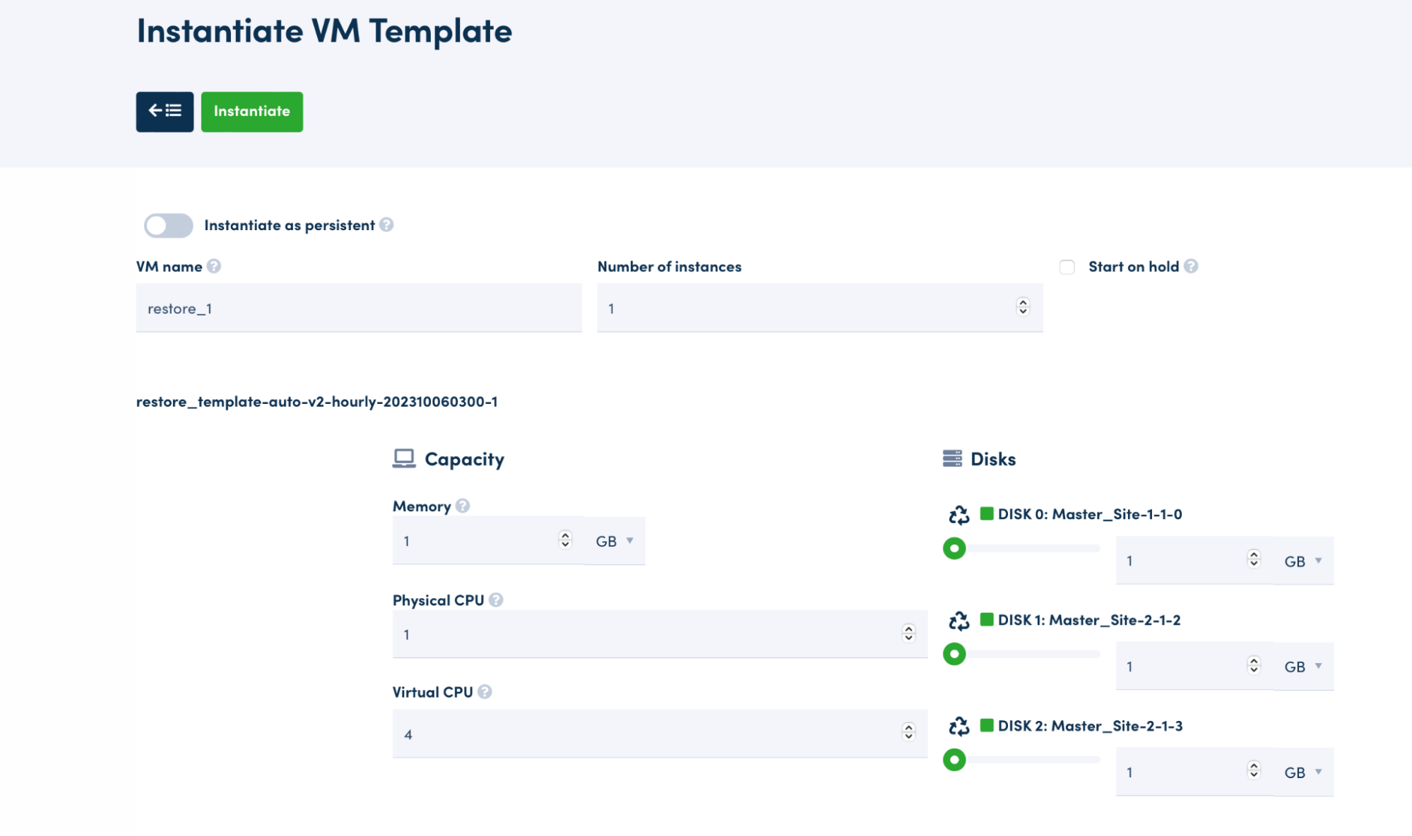Click recycle icon next to DISK 2

click(959, 726)
